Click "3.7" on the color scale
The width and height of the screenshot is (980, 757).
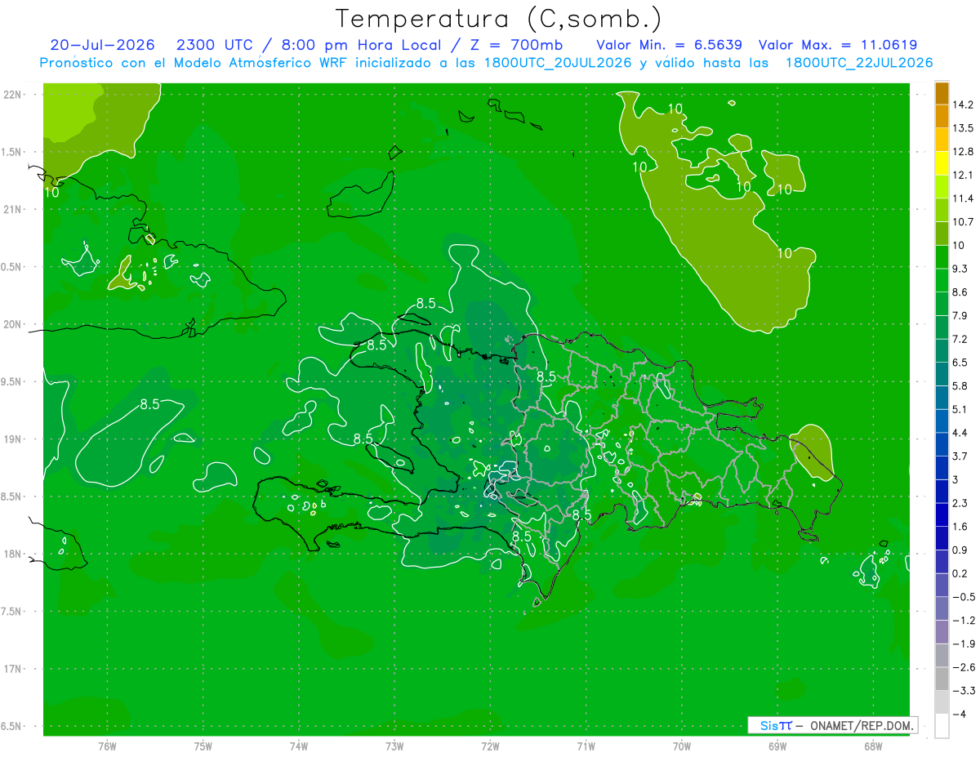coord(960,456)
